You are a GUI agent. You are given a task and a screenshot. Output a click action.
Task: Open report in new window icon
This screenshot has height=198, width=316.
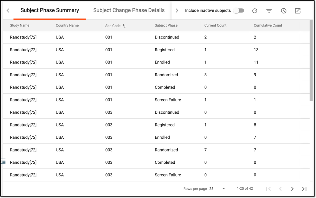point(298,11)
